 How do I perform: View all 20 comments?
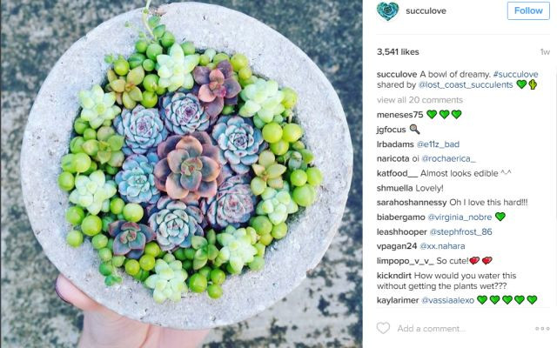point(419,100)
